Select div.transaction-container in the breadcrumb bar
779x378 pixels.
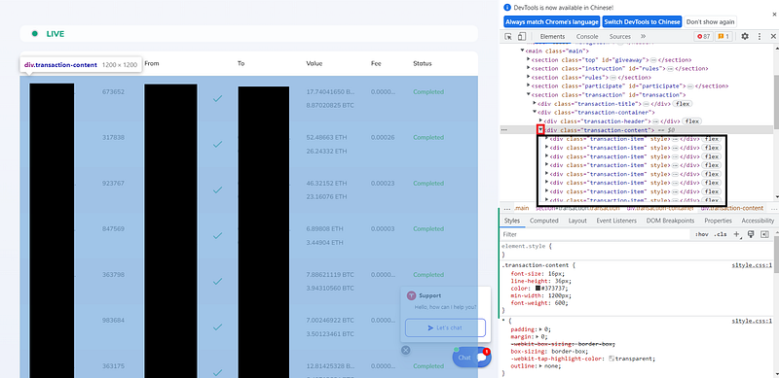tap(659, 208)
